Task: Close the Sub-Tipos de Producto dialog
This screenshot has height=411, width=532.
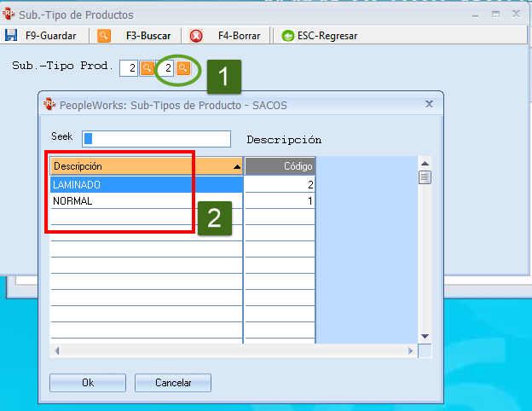Action: click(429, 104)
